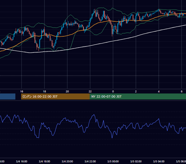Screen dimensions: 186x164
Task: Click the "3/4 22:00" date label
Action: (x=90, y=161)
